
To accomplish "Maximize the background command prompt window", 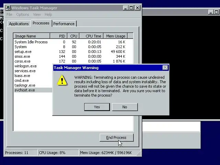I will [x=217, y=12].
